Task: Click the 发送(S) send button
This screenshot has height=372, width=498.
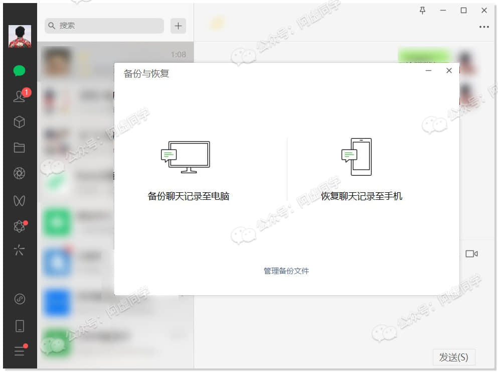Action: (453, 357)
